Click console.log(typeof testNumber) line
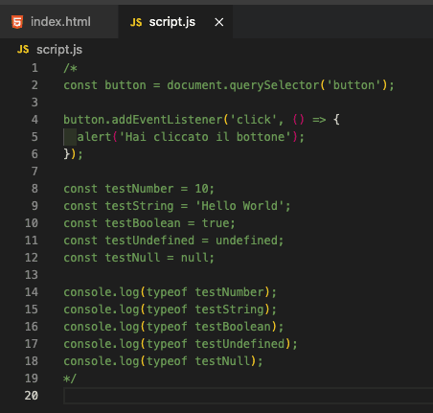Viewport: 433px width, 413px height. (170, 292)
